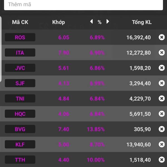Click X icon beside TTH
The height and width of the screenshot is (167, 167).
pos(161,160)
